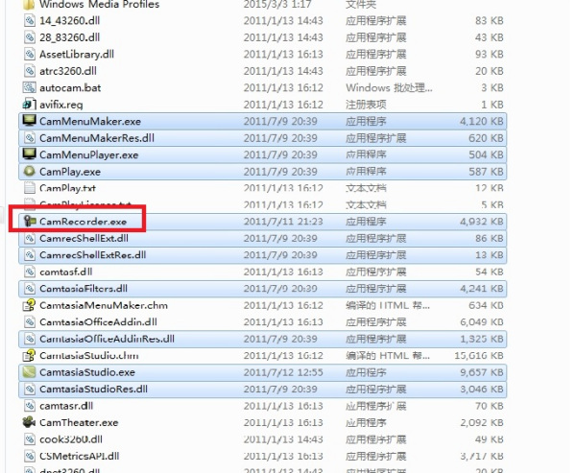576x473 pixels.
Task: Click the CamMenuMakerRes.dll file icon
Action: pos(30,138)
